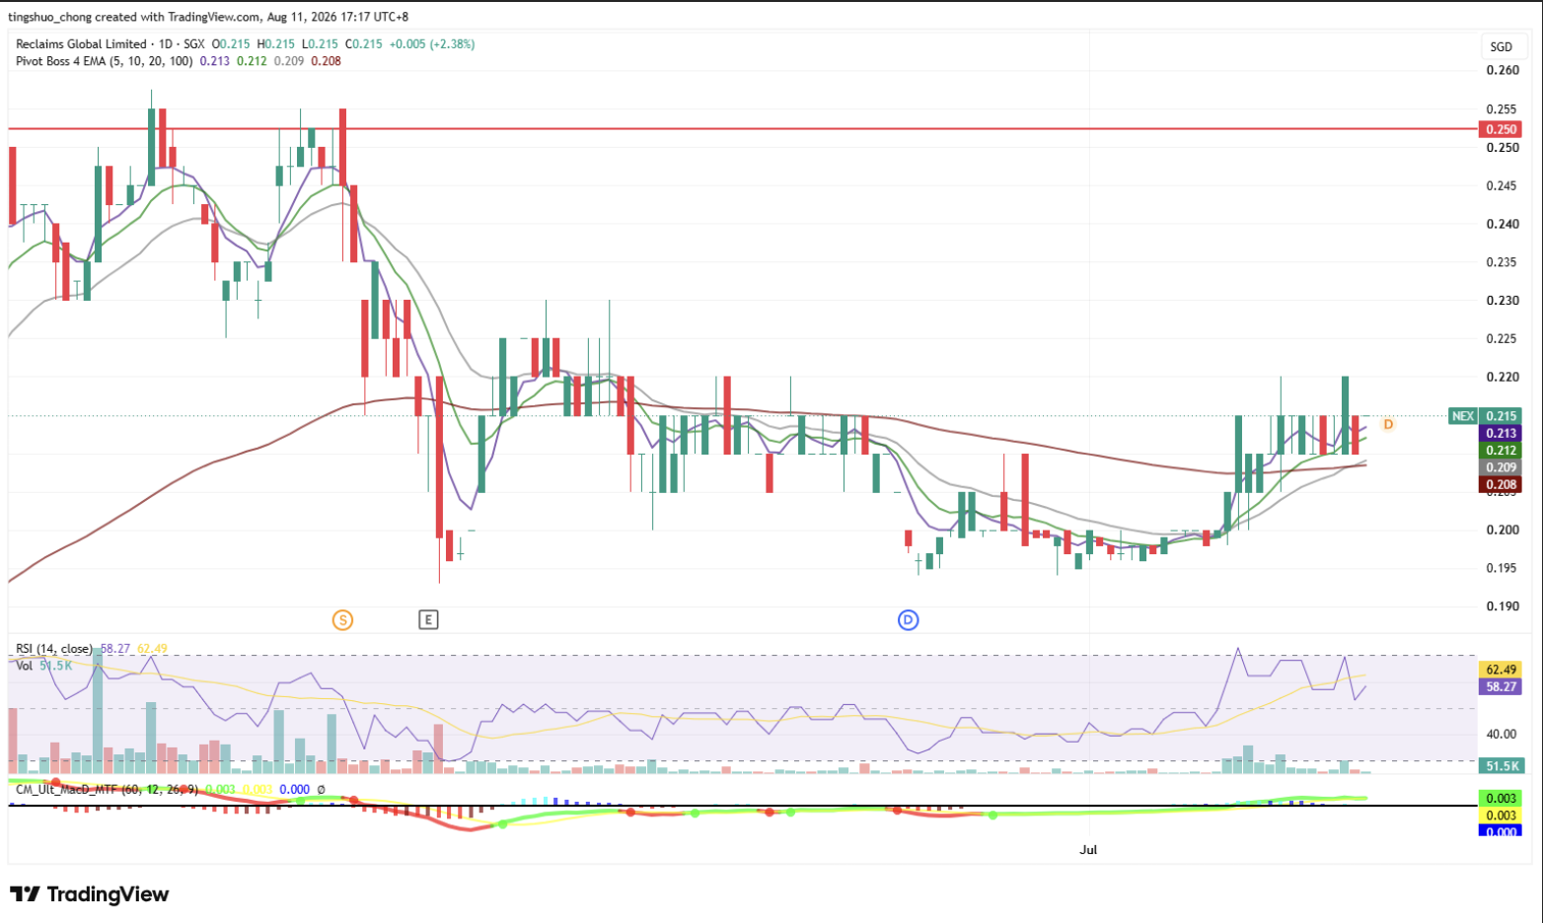Click the 0.220 price axis value

1503,377
